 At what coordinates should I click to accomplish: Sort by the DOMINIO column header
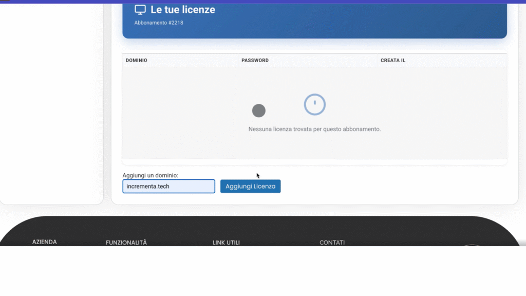(x=137, y=61)
